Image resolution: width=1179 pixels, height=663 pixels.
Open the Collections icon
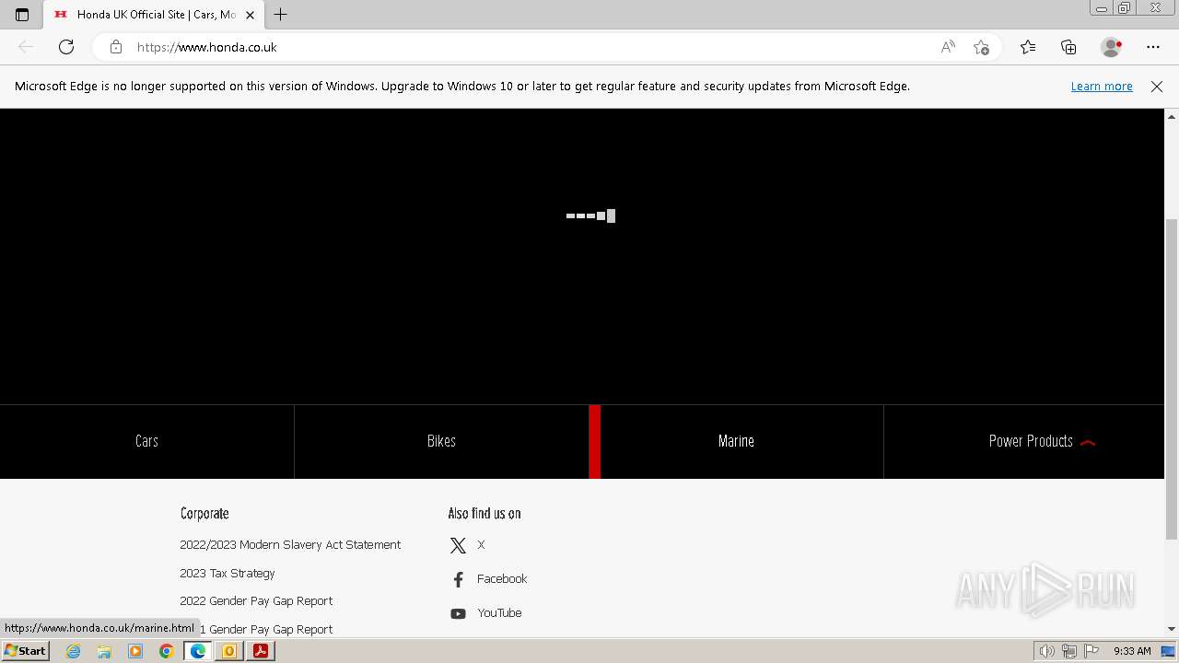tap(1068, 47)
